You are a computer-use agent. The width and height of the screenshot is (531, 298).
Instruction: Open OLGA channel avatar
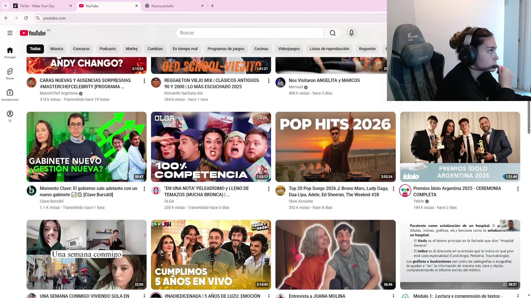(156, 190)
